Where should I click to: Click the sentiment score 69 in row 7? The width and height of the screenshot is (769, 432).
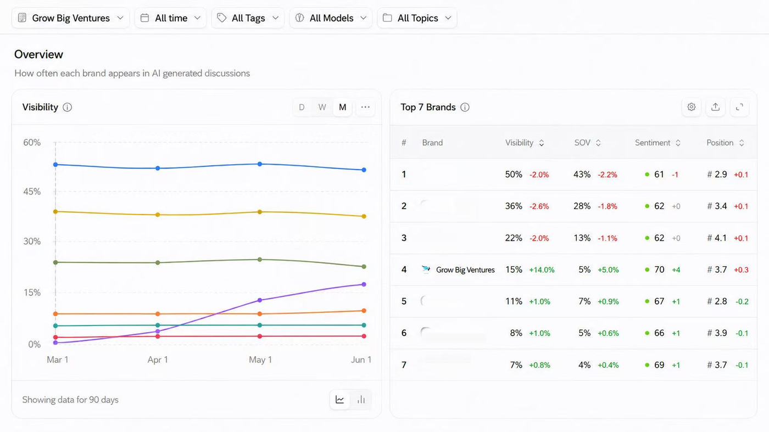(x=659, y=365)
